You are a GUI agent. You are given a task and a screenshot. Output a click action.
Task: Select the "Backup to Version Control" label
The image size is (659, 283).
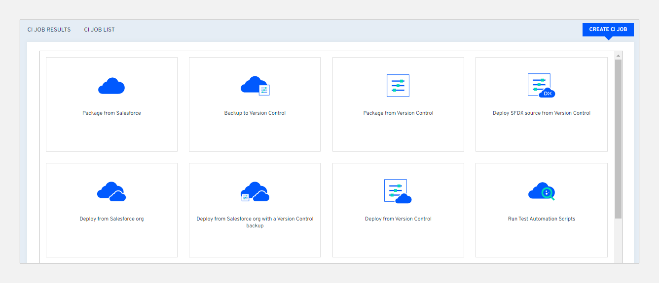255,113
